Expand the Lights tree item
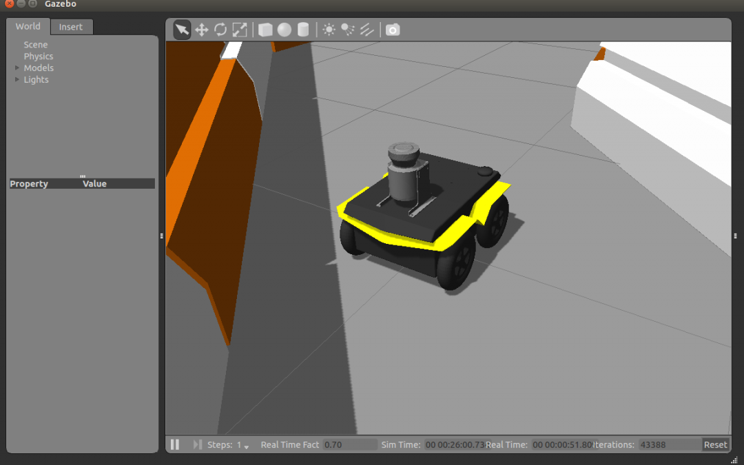This screenshot has width=744, height=465. (17, 79)
